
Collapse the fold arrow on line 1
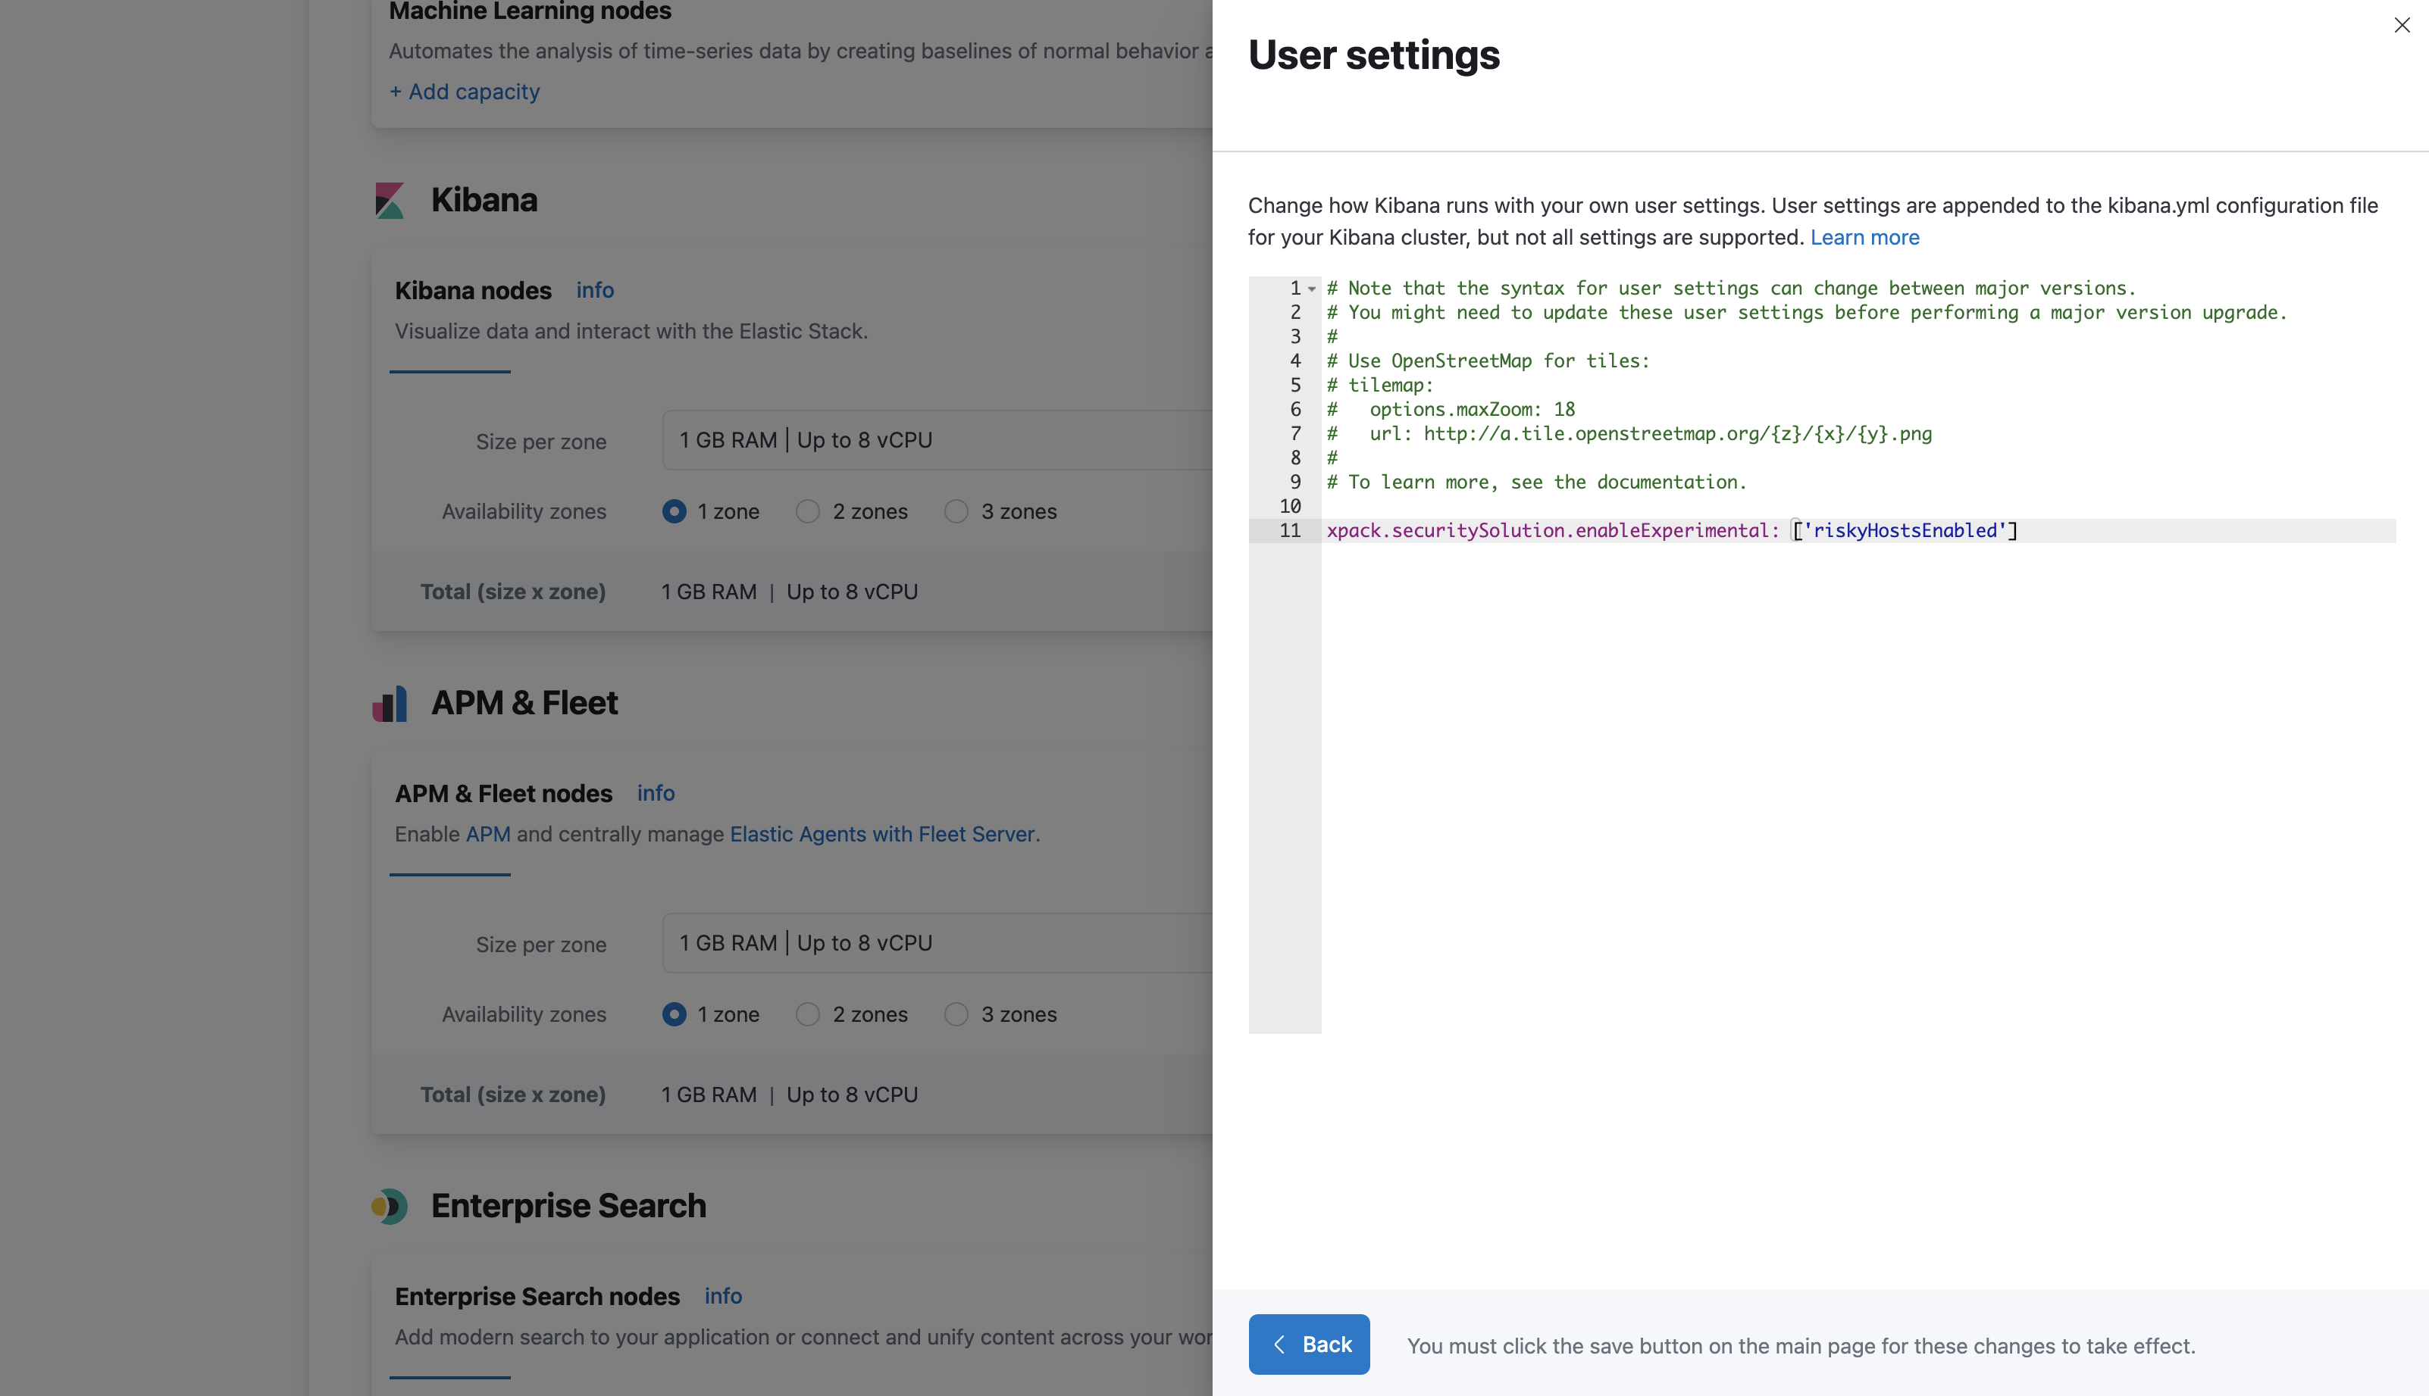(1311, 289)
